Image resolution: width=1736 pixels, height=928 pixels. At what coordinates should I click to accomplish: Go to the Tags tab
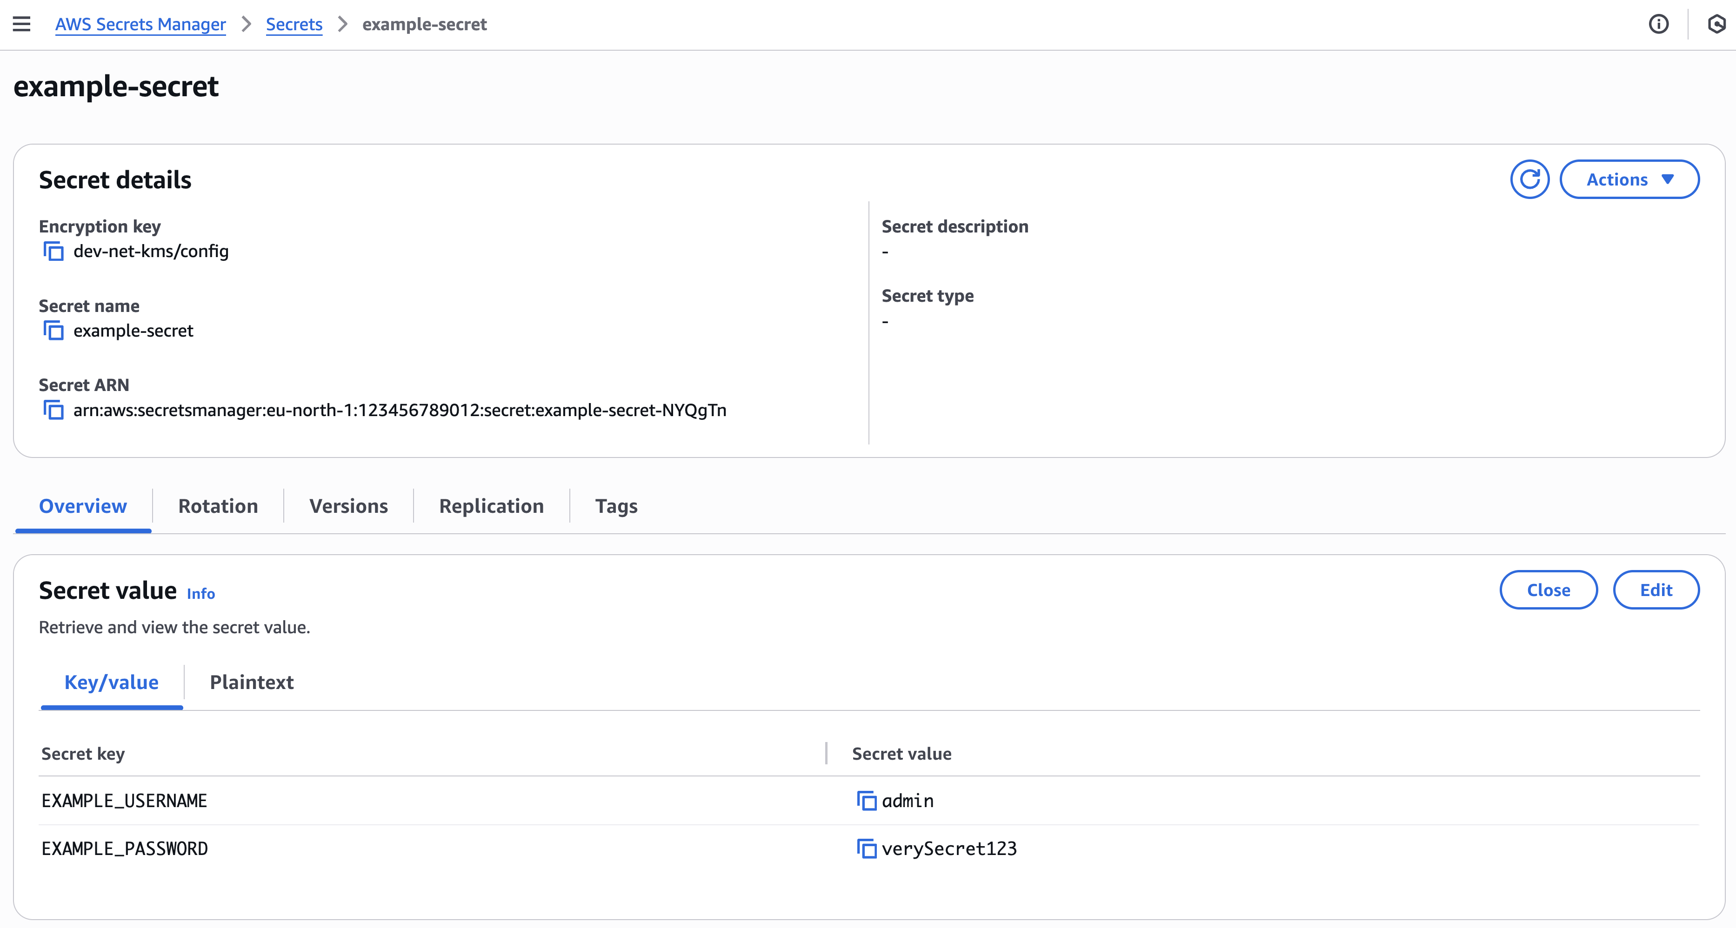coord(616,506)
